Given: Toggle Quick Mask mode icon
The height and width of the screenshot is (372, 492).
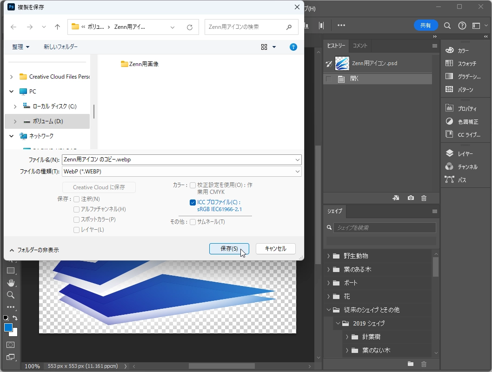Looking at the screenshot, I should (11, 345).
